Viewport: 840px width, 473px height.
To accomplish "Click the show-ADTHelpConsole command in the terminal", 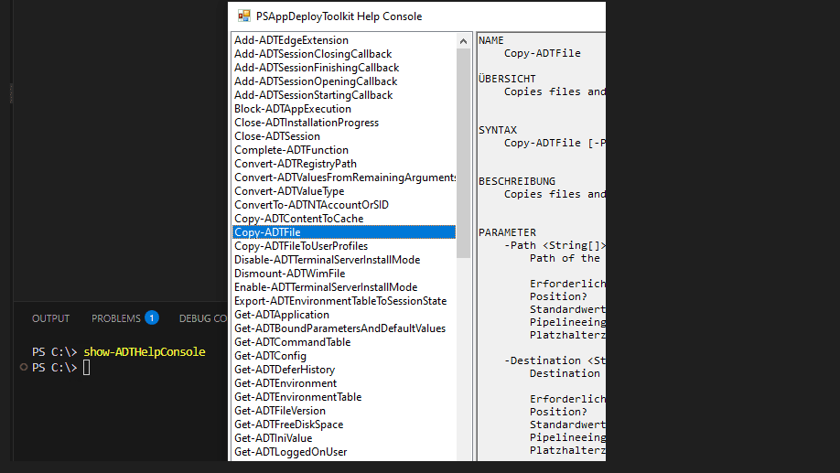I will click(x=145, y=352).
